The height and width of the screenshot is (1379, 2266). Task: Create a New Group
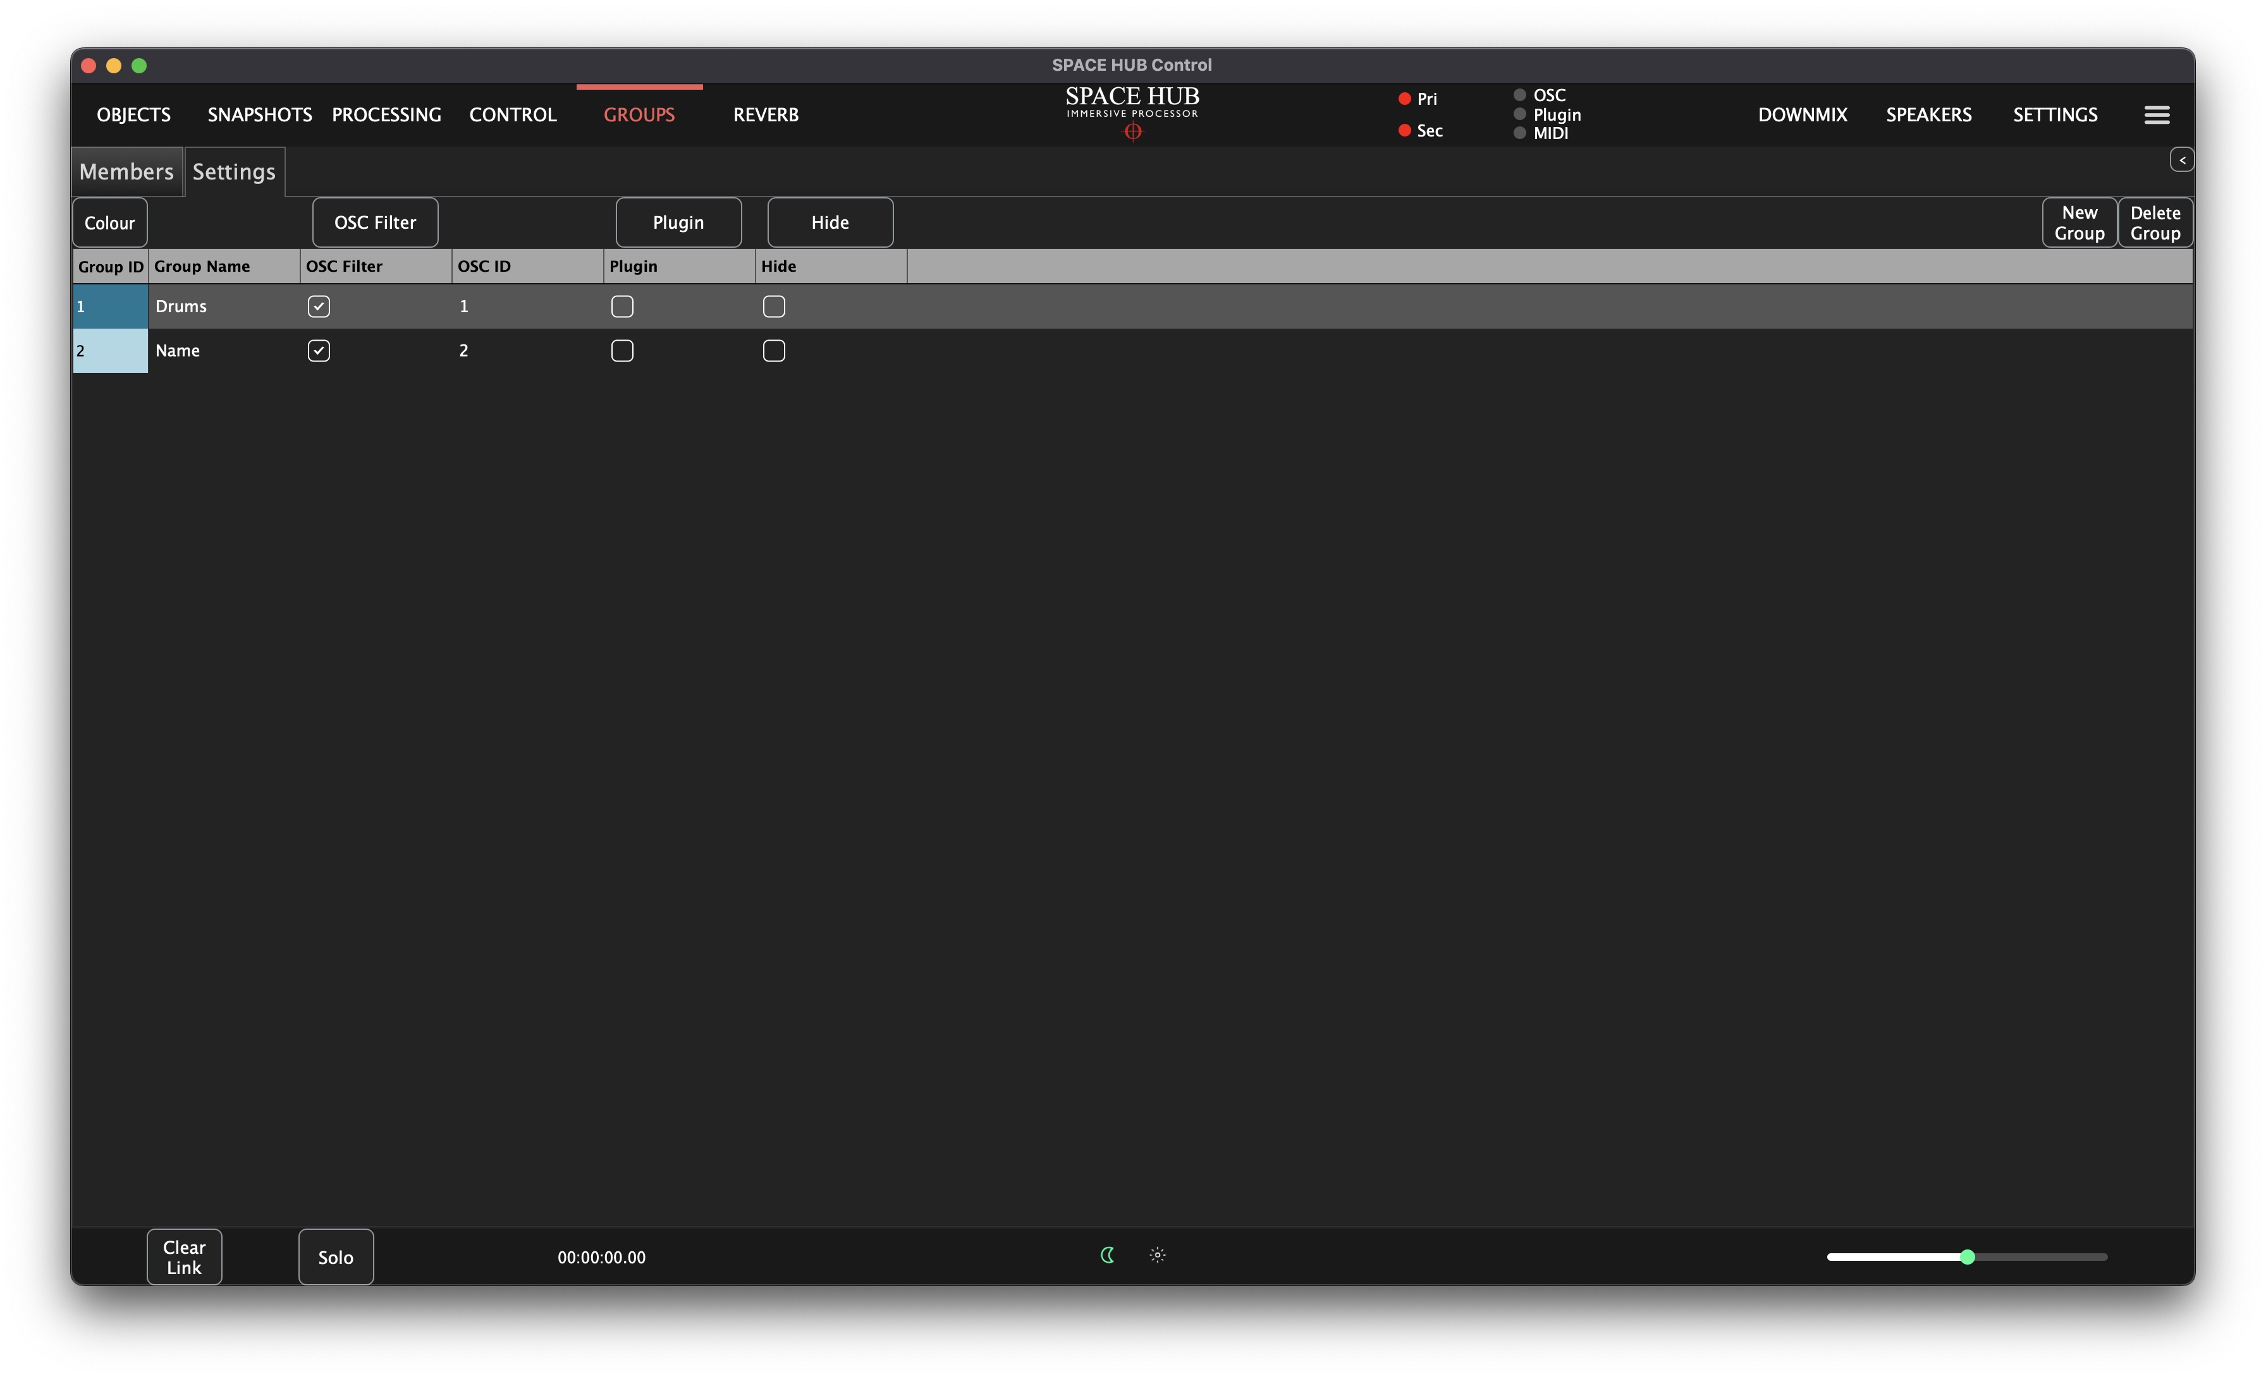[x=2079, y=222]
